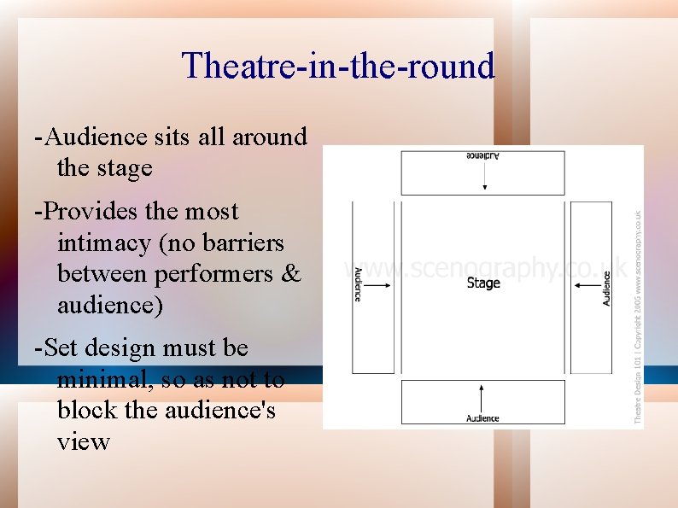Screen dimensions: 678x508
Task: Click the vertical copyright text beside the diagram
Action: coord(637,317)
